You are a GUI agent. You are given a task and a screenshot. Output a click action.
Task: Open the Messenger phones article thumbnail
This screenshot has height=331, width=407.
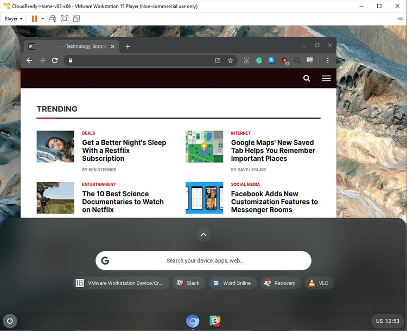point(204,198)
